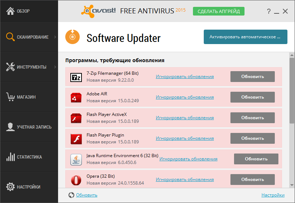Viewport: 295px width, 203px height.
Task: Click the Flash Player Plugin icon
Action: click(76, 139)
